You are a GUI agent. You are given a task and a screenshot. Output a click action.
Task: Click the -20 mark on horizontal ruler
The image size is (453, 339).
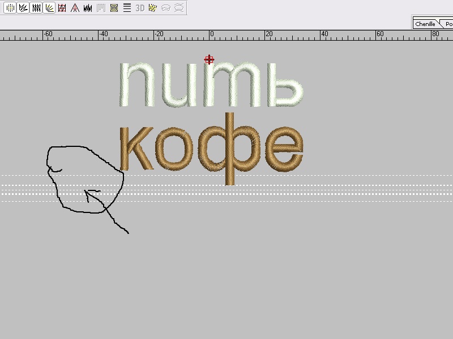[x=159, y=34]
